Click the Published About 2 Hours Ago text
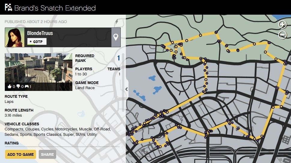This screenshot has width=291, height=163. (36, 22)
